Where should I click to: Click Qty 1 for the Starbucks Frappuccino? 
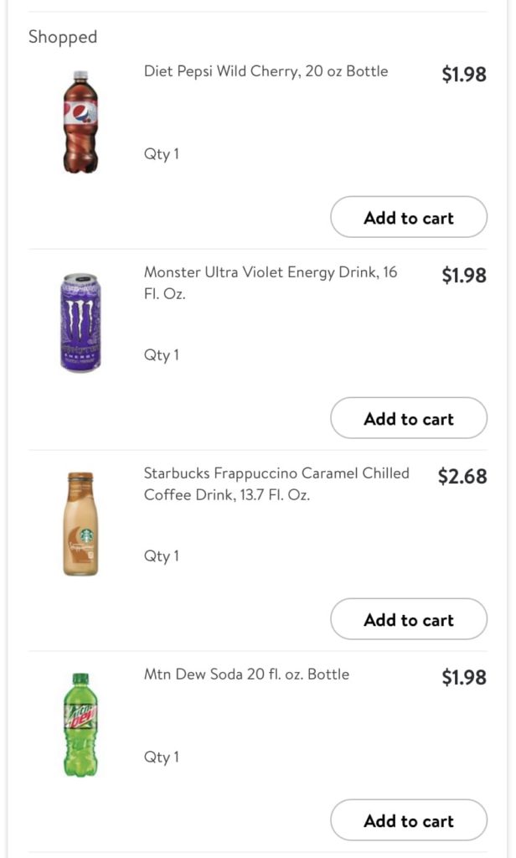pyautogui.click(x=161, y=556)
